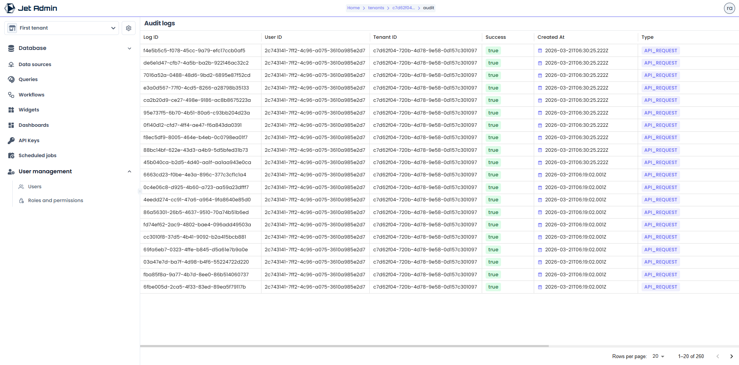Go to Home via breadcrumb link
739x365 pixels.
(x=353, y=8)
